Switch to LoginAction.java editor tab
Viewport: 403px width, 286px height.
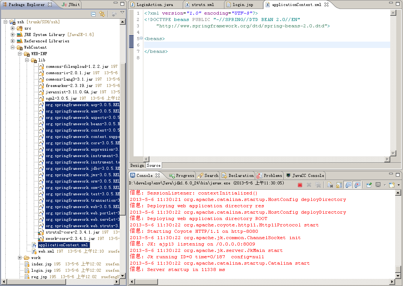click(152, 4)
